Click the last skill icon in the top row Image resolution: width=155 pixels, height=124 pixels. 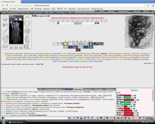[101, 44]
